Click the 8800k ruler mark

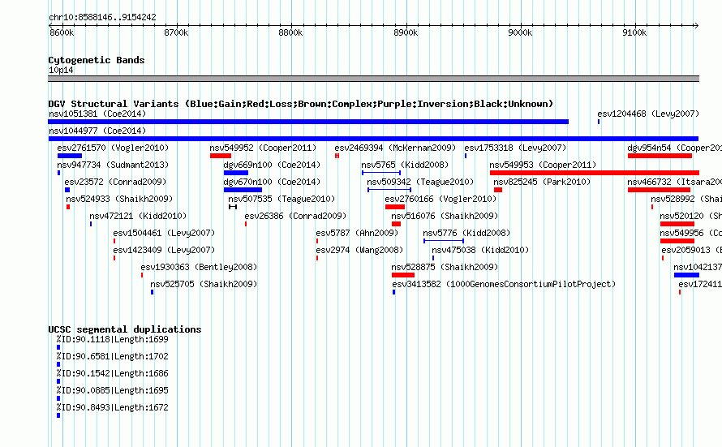click(290, 32)
